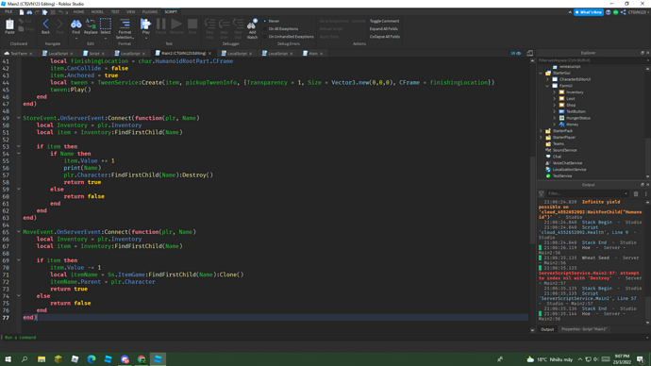
Task: Open Chrome from taskbar
Action: click(x=142, y=359)
